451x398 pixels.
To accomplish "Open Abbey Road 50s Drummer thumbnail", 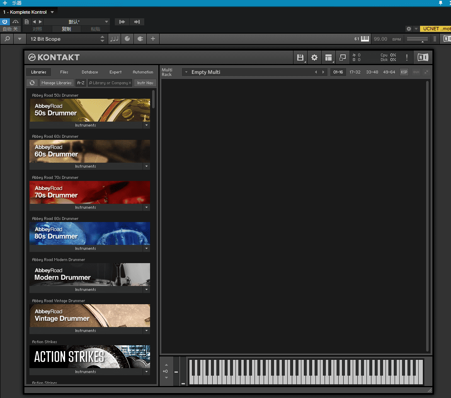I will 90,110.
